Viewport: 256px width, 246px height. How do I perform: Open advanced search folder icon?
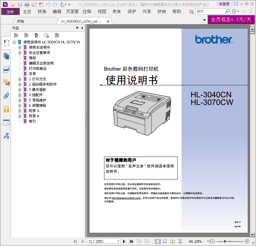click(x=191, y=12)
